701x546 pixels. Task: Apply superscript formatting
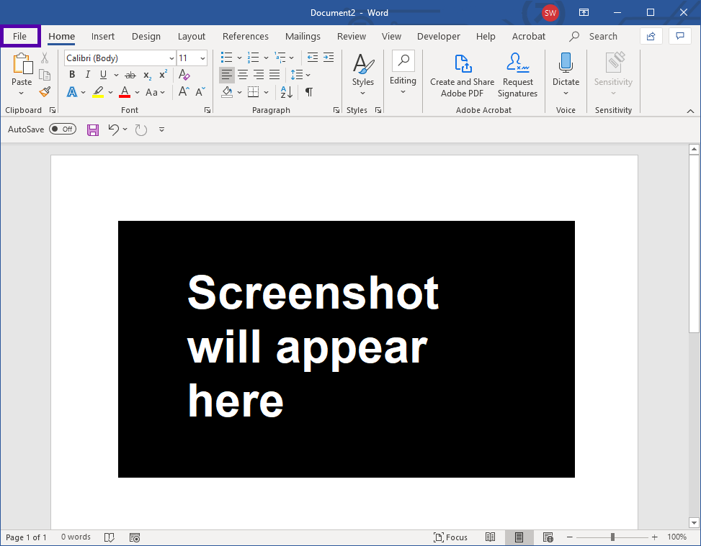click(163, 74)
